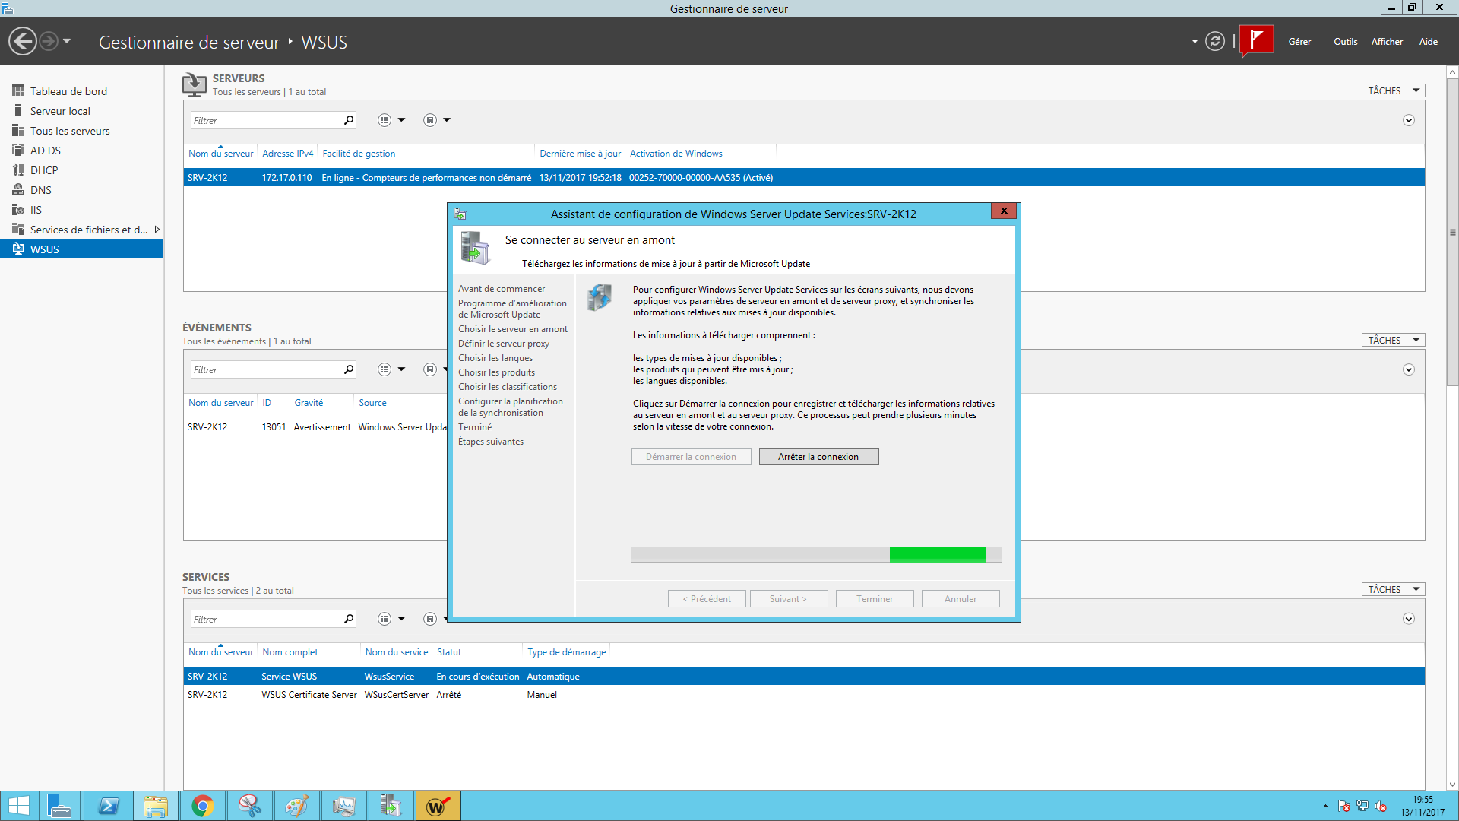
Task: Click the Annuler button in wizard
Action: (x=960, y=599)
